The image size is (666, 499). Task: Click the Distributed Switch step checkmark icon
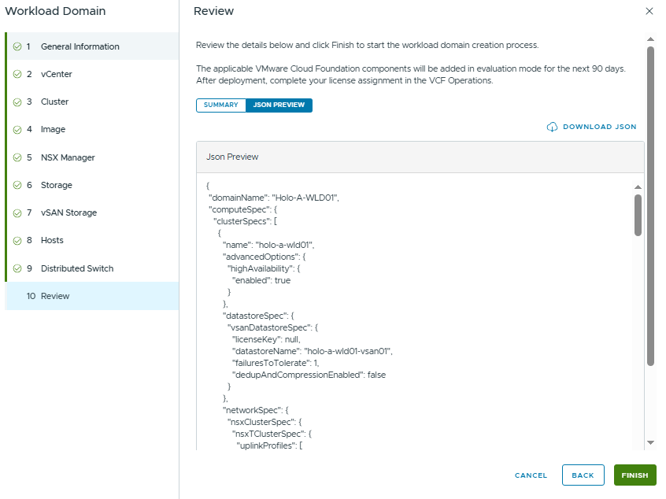[17, 268]
